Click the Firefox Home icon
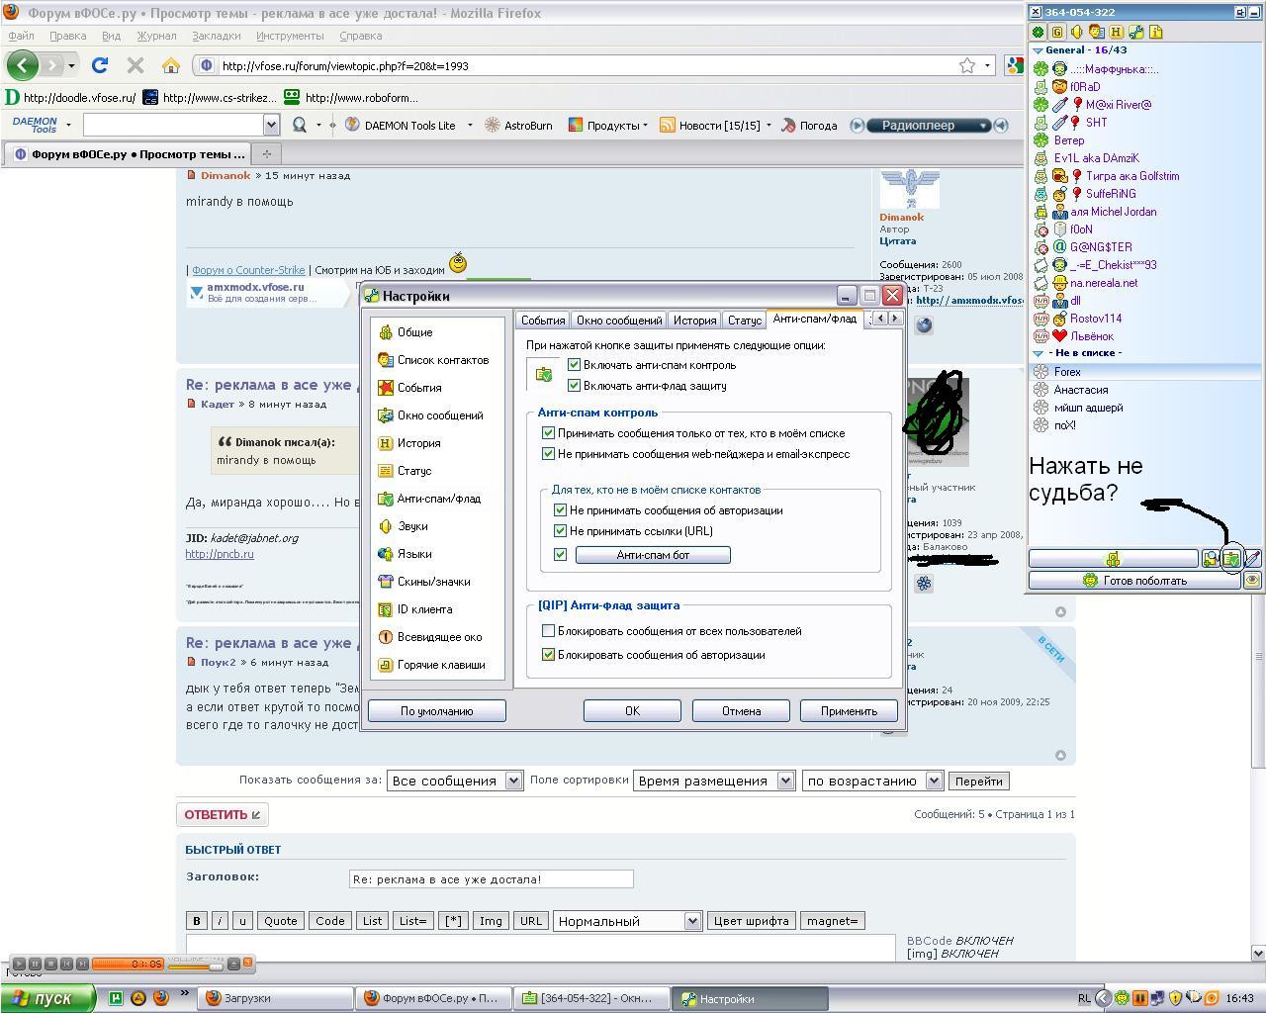 coord(171,65)
